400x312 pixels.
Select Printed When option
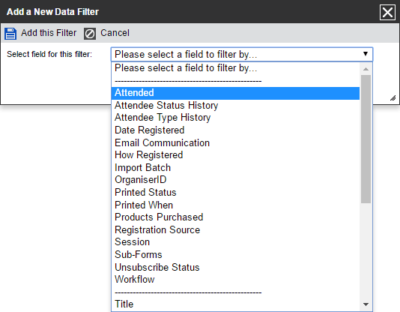(x=235, y=205)
